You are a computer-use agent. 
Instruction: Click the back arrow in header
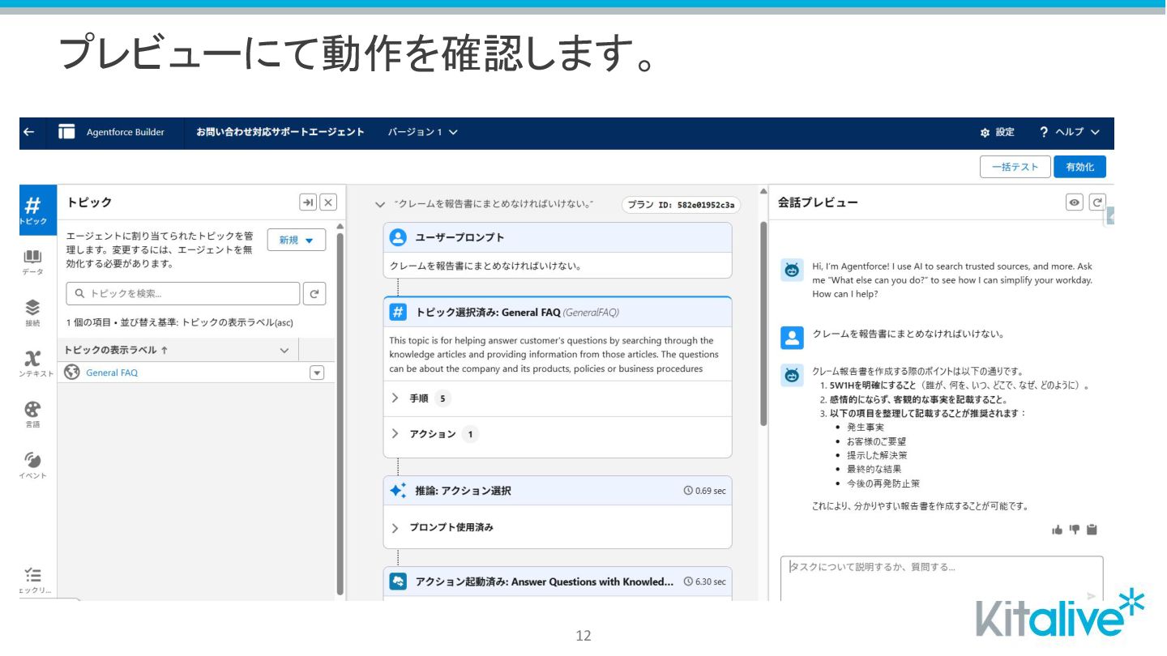coord(29,132)
